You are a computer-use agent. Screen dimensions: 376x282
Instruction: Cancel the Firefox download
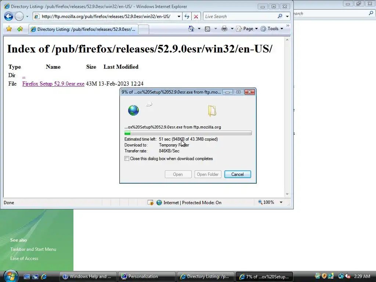[238, 174]
